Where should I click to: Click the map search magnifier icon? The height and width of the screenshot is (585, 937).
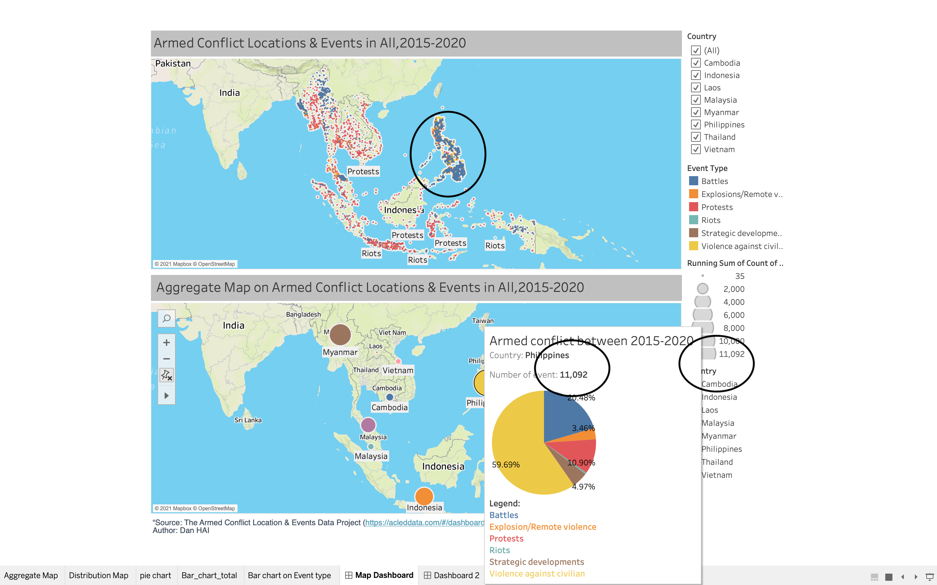pyautogui.click(x=167, y=318)
